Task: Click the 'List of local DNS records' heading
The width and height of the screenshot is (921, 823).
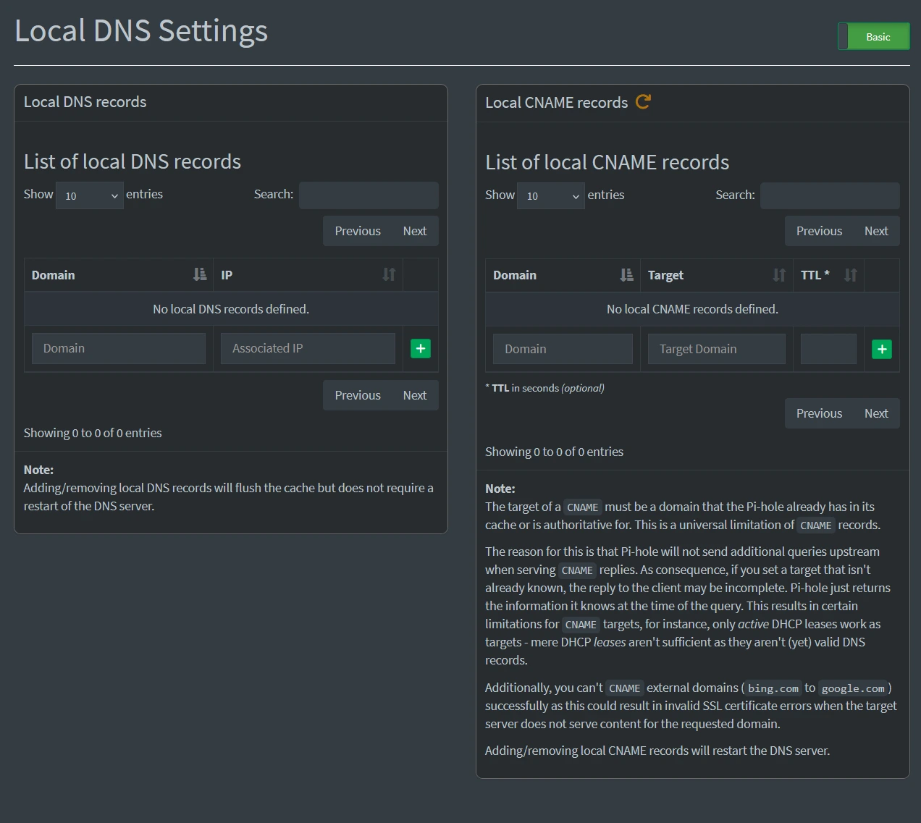Action: pos(133,161)
